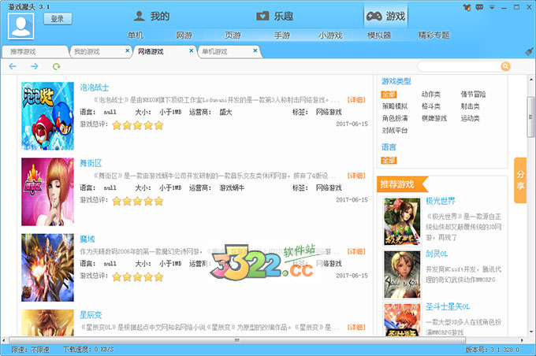536x356 pixels.
Task: Select the 精彩专题 category
Action: pos(434,35)
